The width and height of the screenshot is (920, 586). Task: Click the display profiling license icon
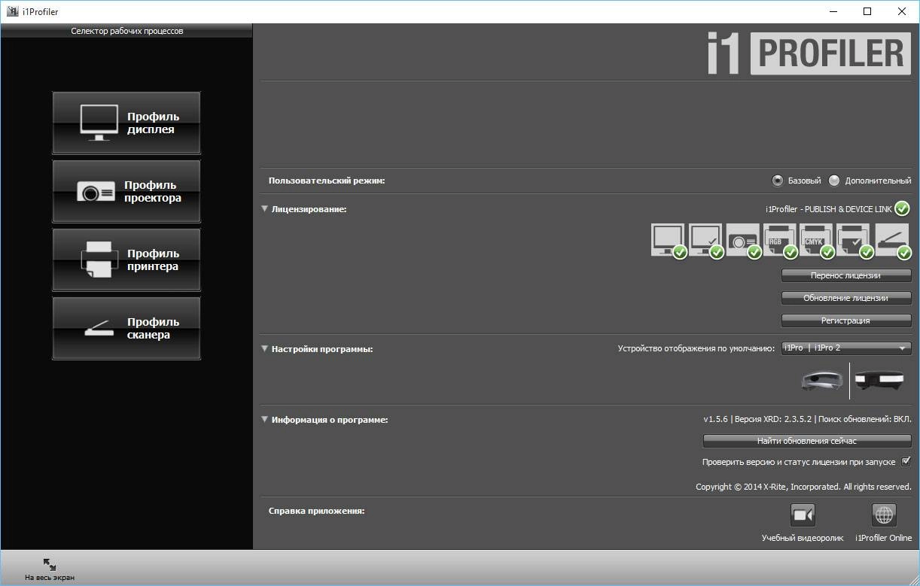pyautogui.click(x=668, y=241)
